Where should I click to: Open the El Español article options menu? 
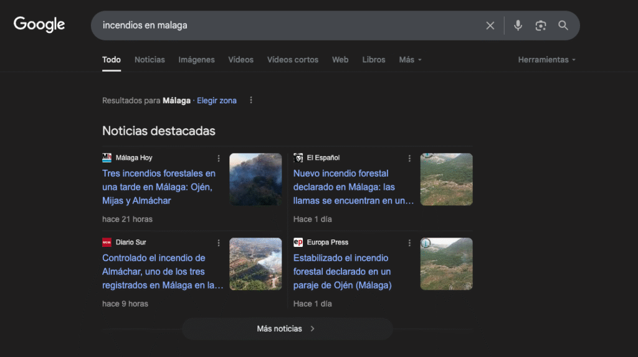point(409,158)
